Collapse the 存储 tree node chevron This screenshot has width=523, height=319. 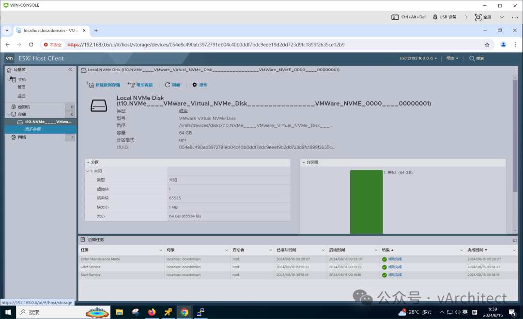9,114
